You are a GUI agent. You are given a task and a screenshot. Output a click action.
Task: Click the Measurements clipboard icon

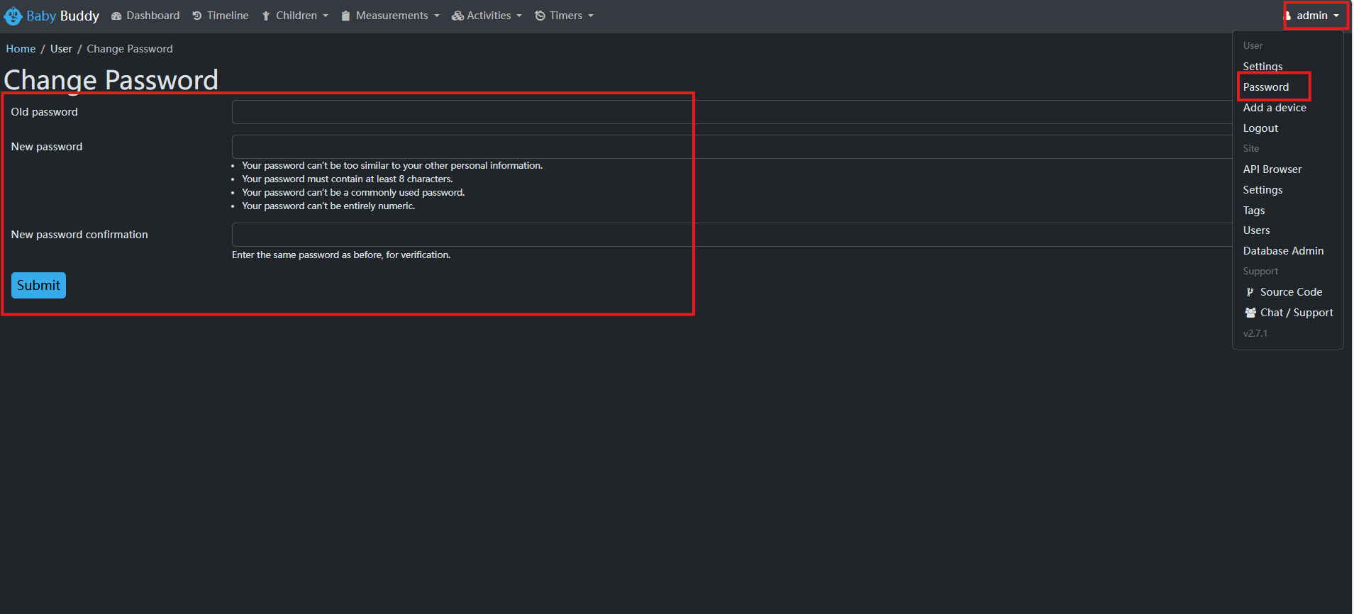[x=345, y=16]
